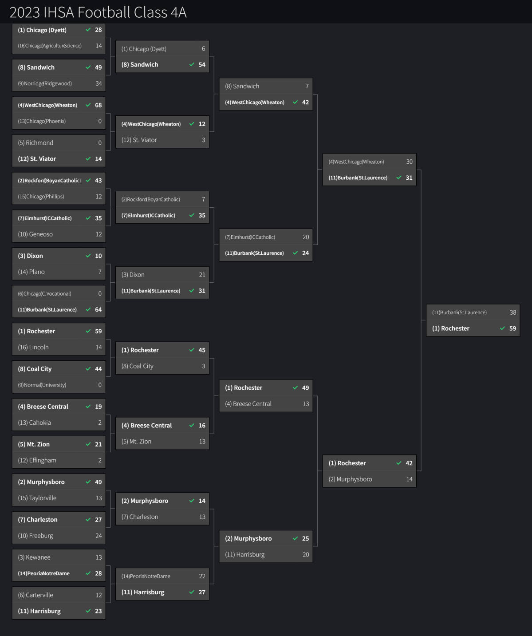Choose the (15) Taylorville team entry
The height and width of the screenshot is (636, 532).
click(37, 498)
